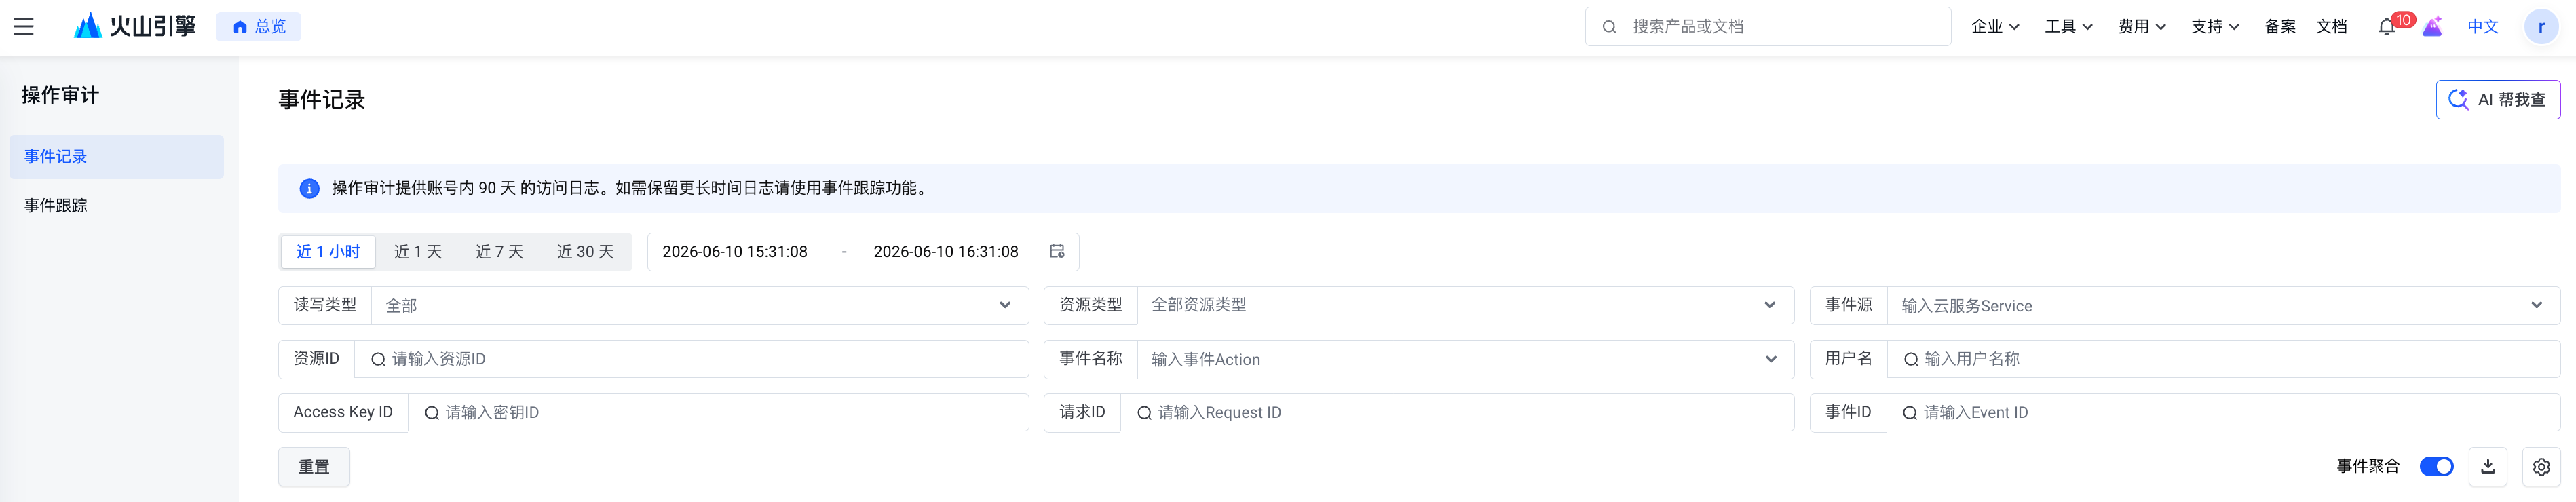The width and height of the screenshot is (2576, 502).
Task: Open the 备案 link
Action: [2280, 27]
